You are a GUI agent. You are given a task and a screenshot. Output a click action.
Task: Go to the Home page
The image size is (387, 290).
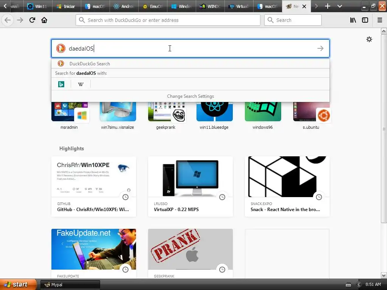pos(44,20)
